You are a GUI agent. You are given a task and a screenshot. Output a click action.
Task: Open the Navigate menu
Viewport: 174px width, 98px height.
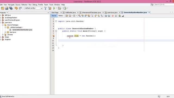[x=11, y=5]
